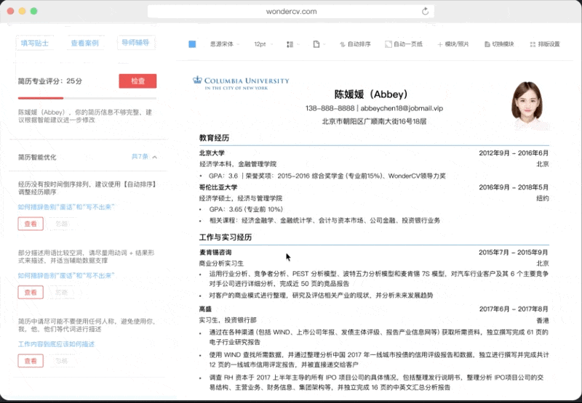Image resolution: width=582 pixels, height=403 pixels.
Task: Toggle the 自动一页纸 checkbox
Action: point(388,44)
